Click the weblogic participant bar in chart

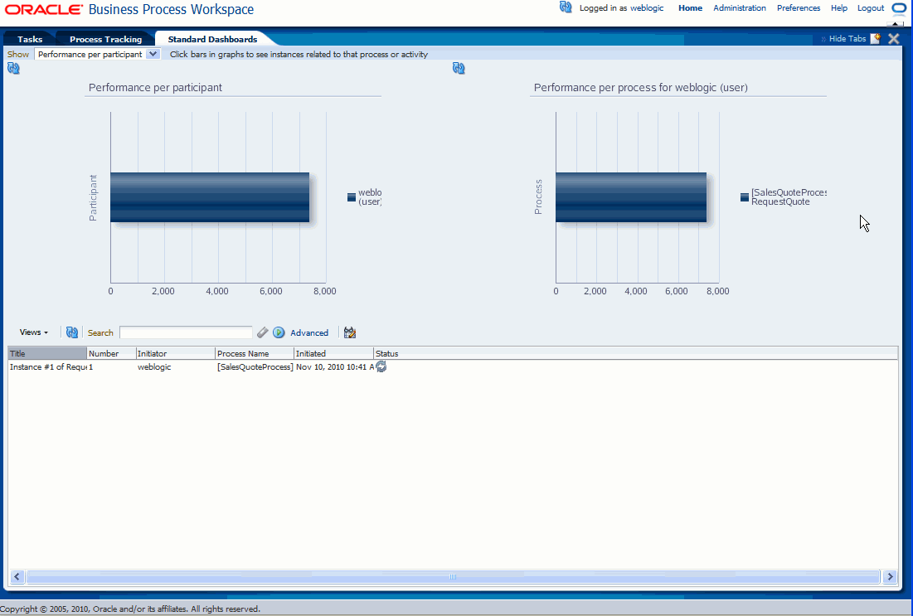pyautogui.click(x=210, y=196)
